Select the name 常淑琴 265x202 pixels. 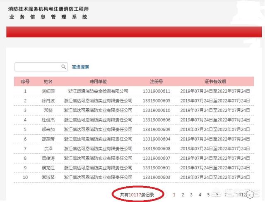(48, 177)
